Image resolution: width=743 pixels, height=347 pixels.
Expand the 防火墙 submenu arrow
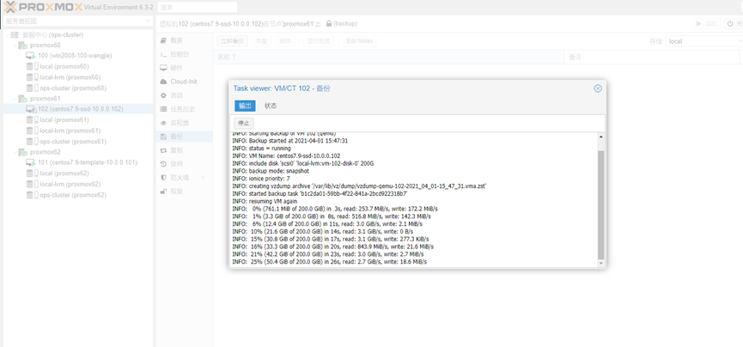click(204, 177)
